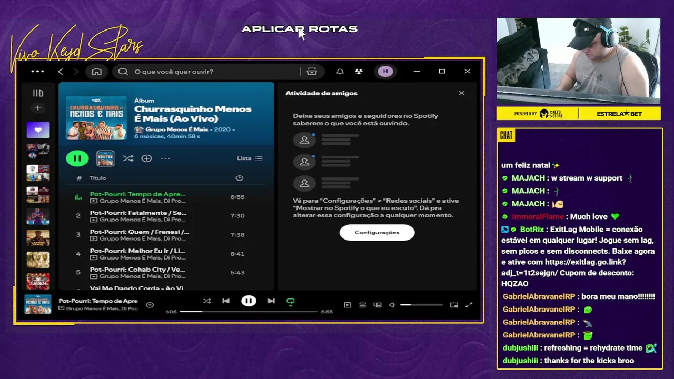674x379 pixels.
Task: Adjust the volume slider
Action: pos(421,305)
